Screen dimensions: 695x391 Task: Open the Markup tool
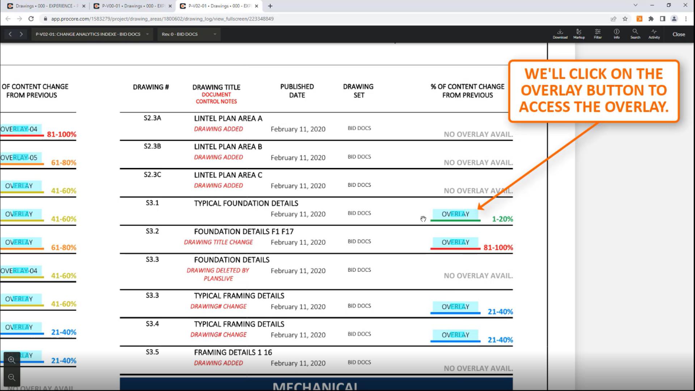(x=579, y=34)
